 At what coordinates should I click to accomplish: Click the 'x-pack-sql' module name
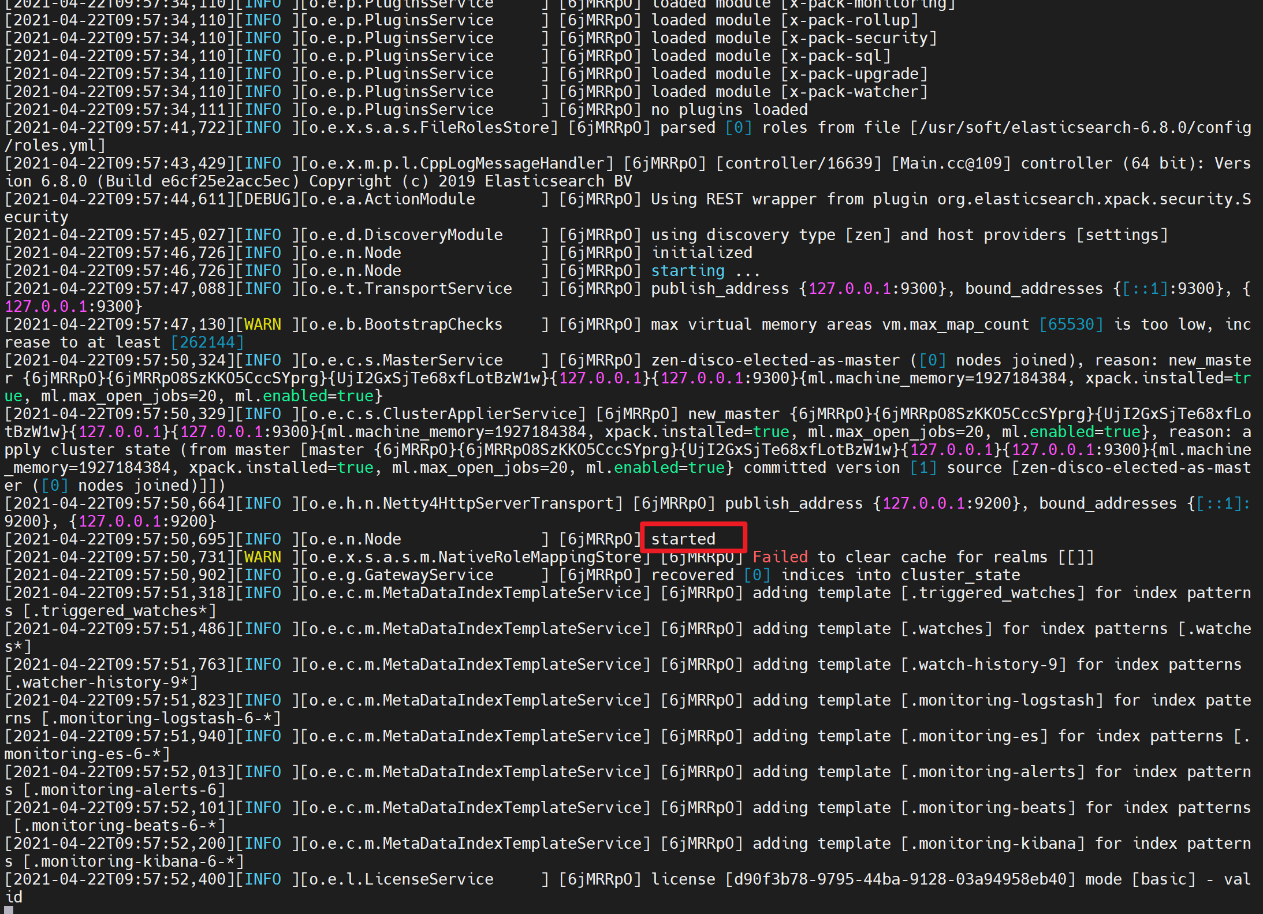pos(835,56)
